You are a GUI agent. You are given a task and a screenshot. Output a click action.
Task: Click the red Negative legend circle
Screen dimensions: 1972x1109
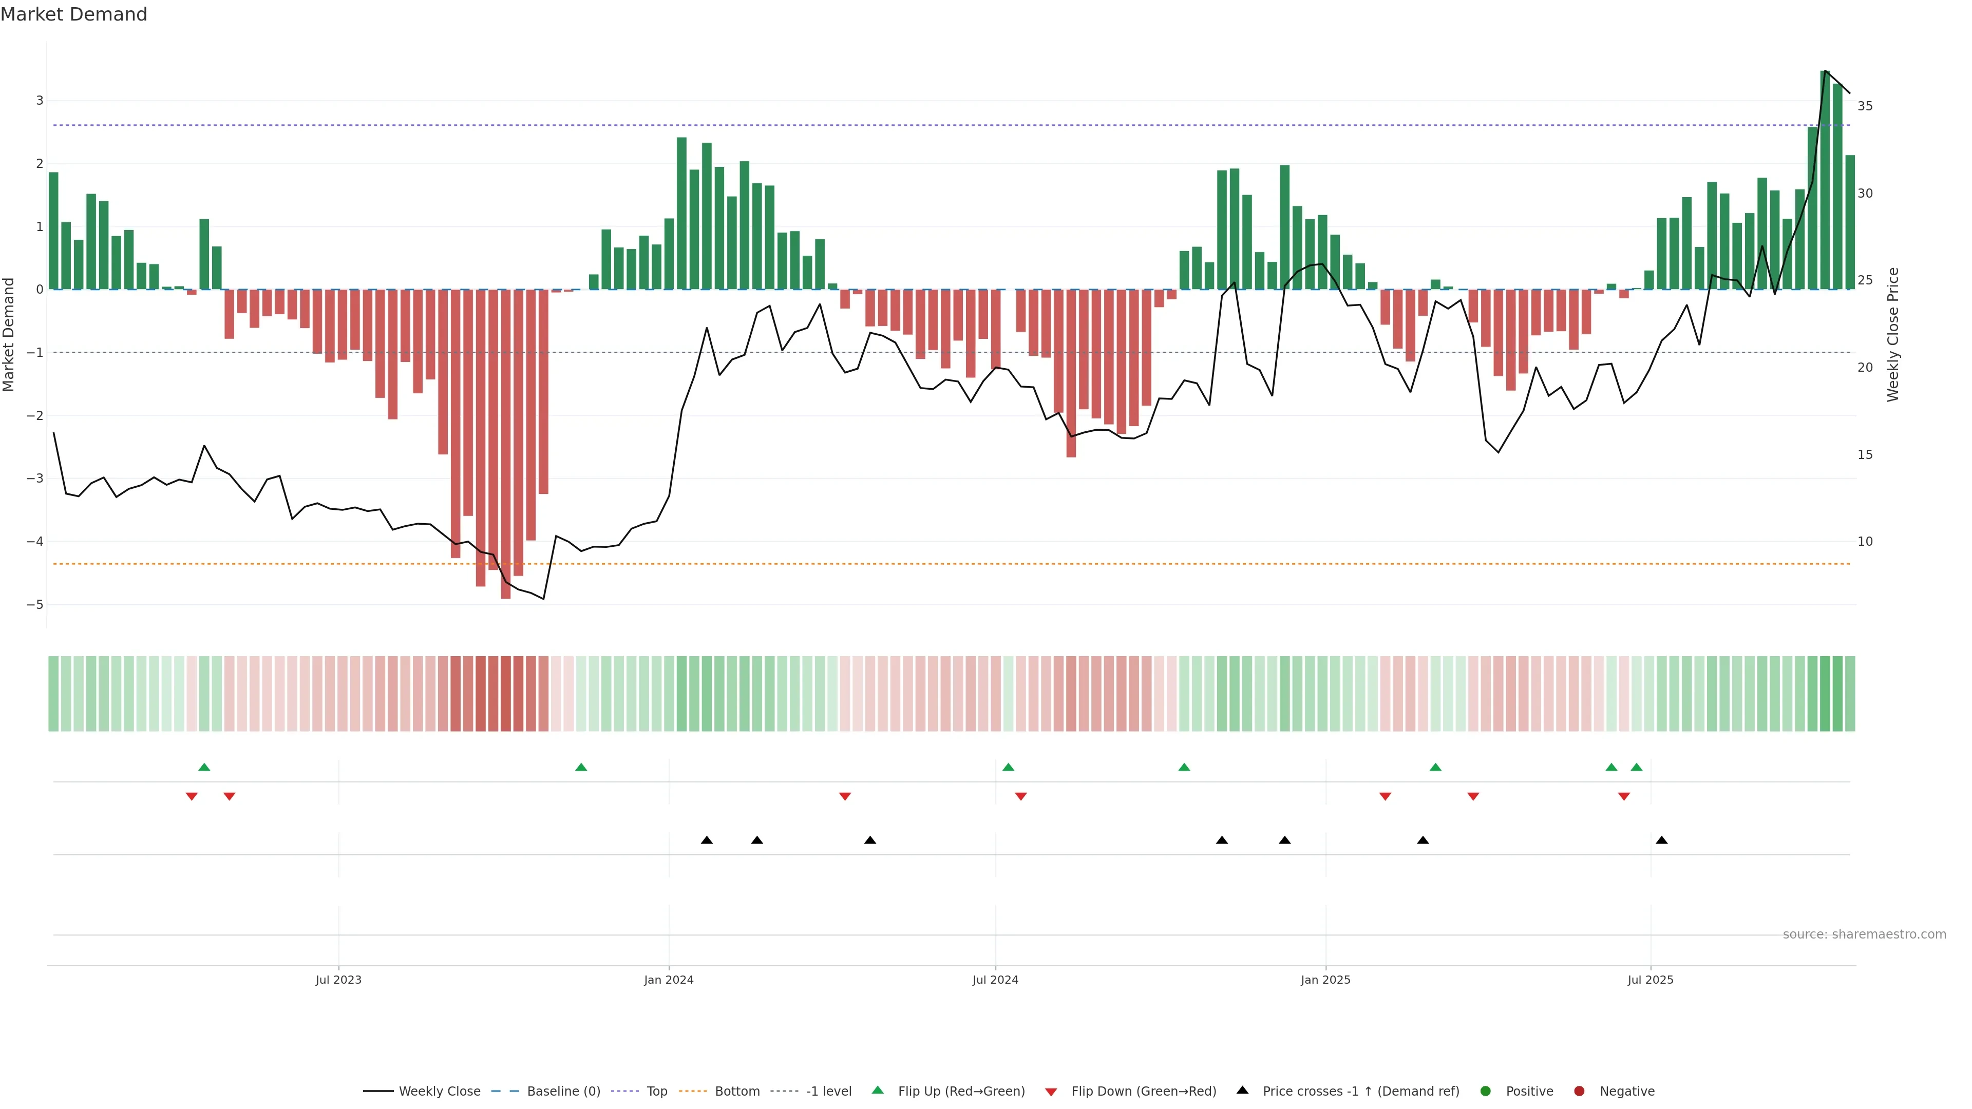pyautogui.click(x=1579, y=1091)
